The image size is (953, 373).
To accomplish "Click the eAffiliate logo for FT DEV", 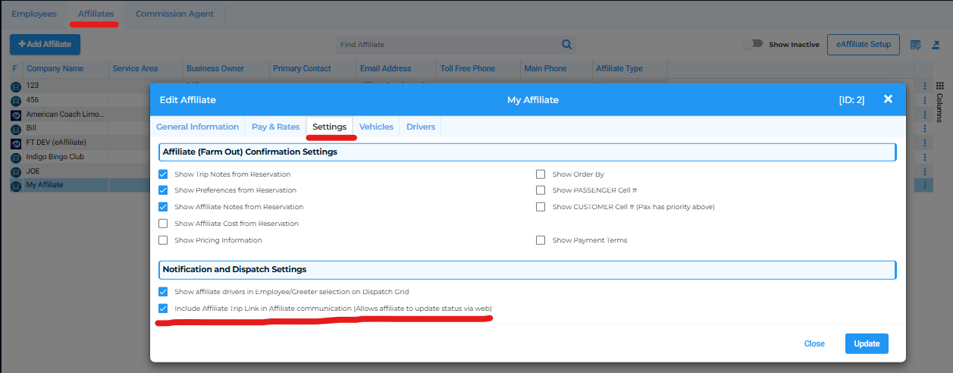I will click(15, 143).
